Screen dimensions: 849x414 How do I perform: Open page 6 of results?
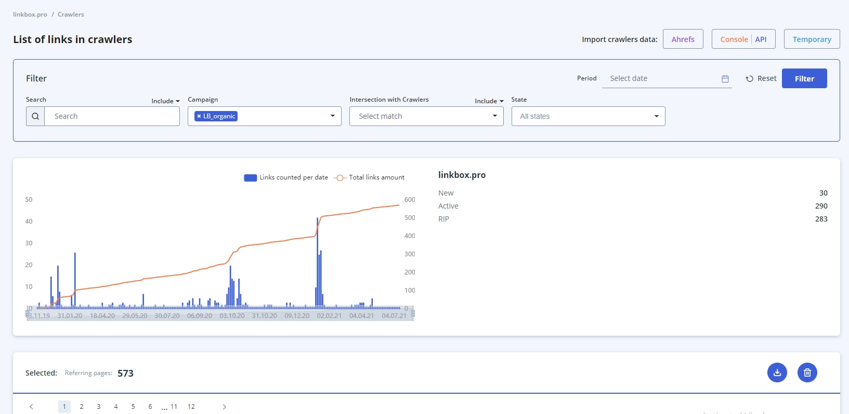tap(150, 407)
